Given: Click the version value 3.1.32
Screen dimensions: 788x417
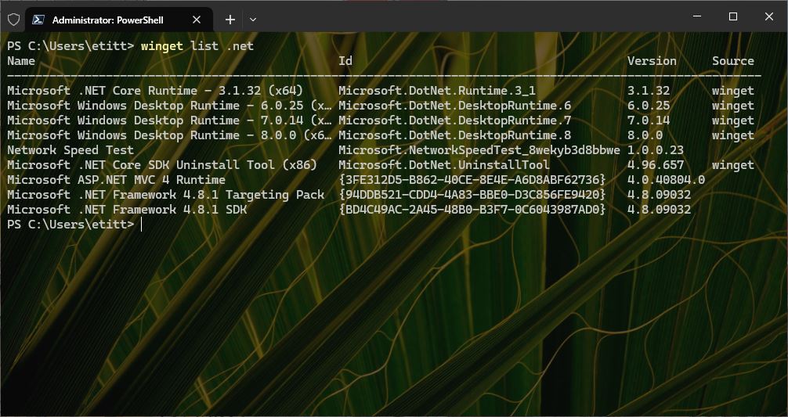Looking at the screenshot, I should click(649, 91).
